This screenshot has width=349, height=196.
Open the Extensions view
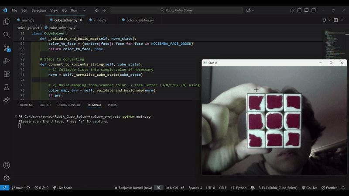coord(7,74)
